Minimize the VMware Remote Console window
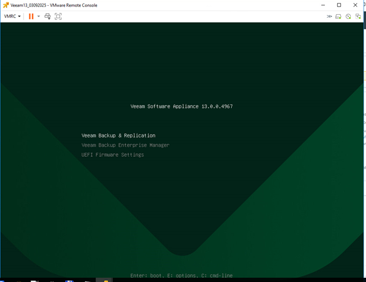 click(323, 5)
